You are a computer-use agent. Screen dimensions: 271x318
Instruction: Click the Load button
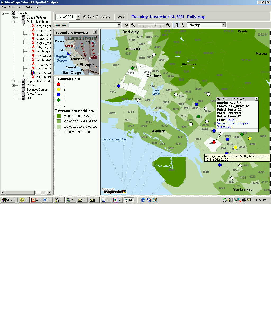point(121,17)
